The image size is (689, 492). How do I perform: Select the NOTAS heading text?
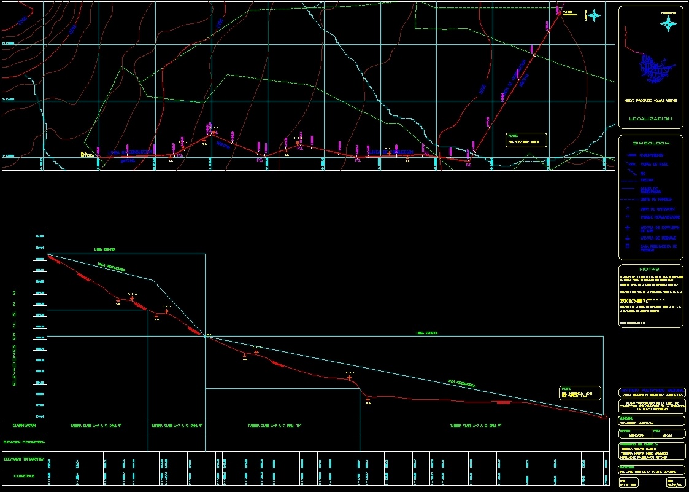pyautogui.click(x=650, y=269)
